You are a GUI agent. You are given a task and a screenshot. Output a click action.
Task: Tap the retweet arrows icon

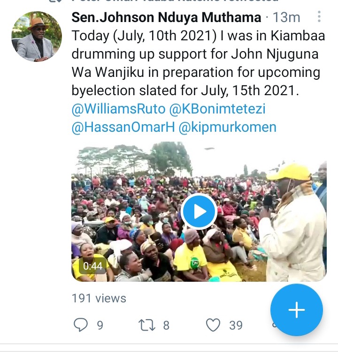(147, 325)
